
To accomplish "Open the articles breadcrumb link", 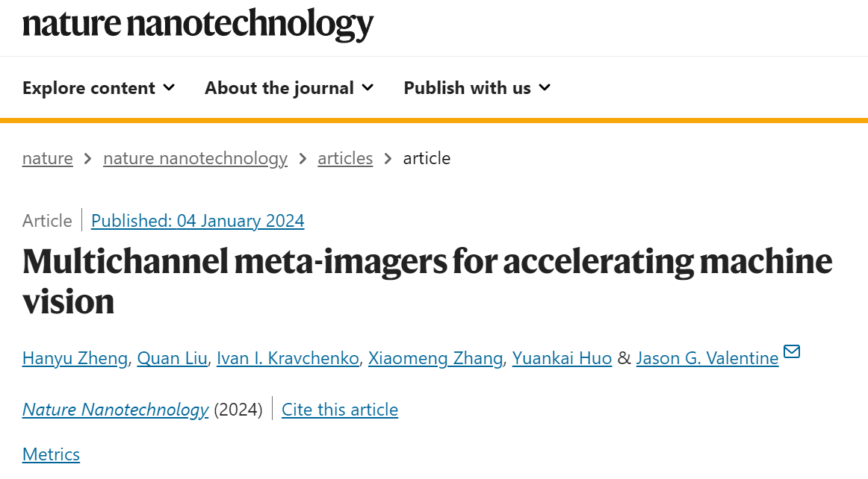I will (x=345, y=158).
